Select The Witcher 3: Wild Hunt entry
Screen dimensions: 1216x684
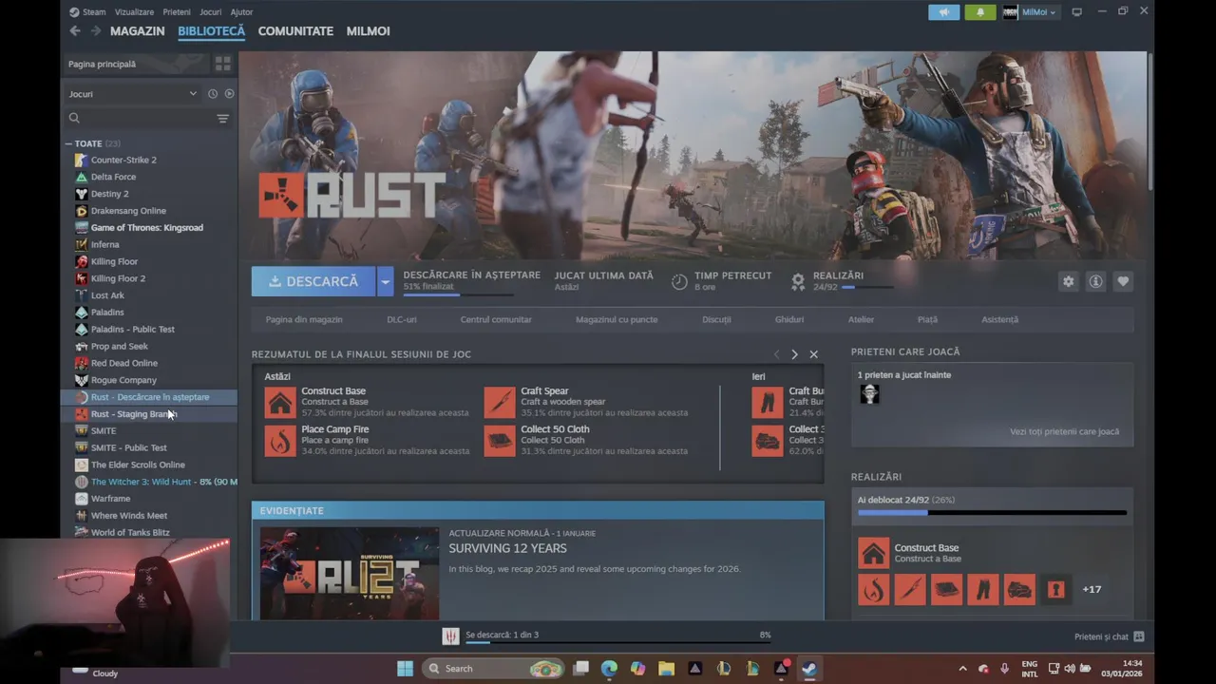point(149,482)
